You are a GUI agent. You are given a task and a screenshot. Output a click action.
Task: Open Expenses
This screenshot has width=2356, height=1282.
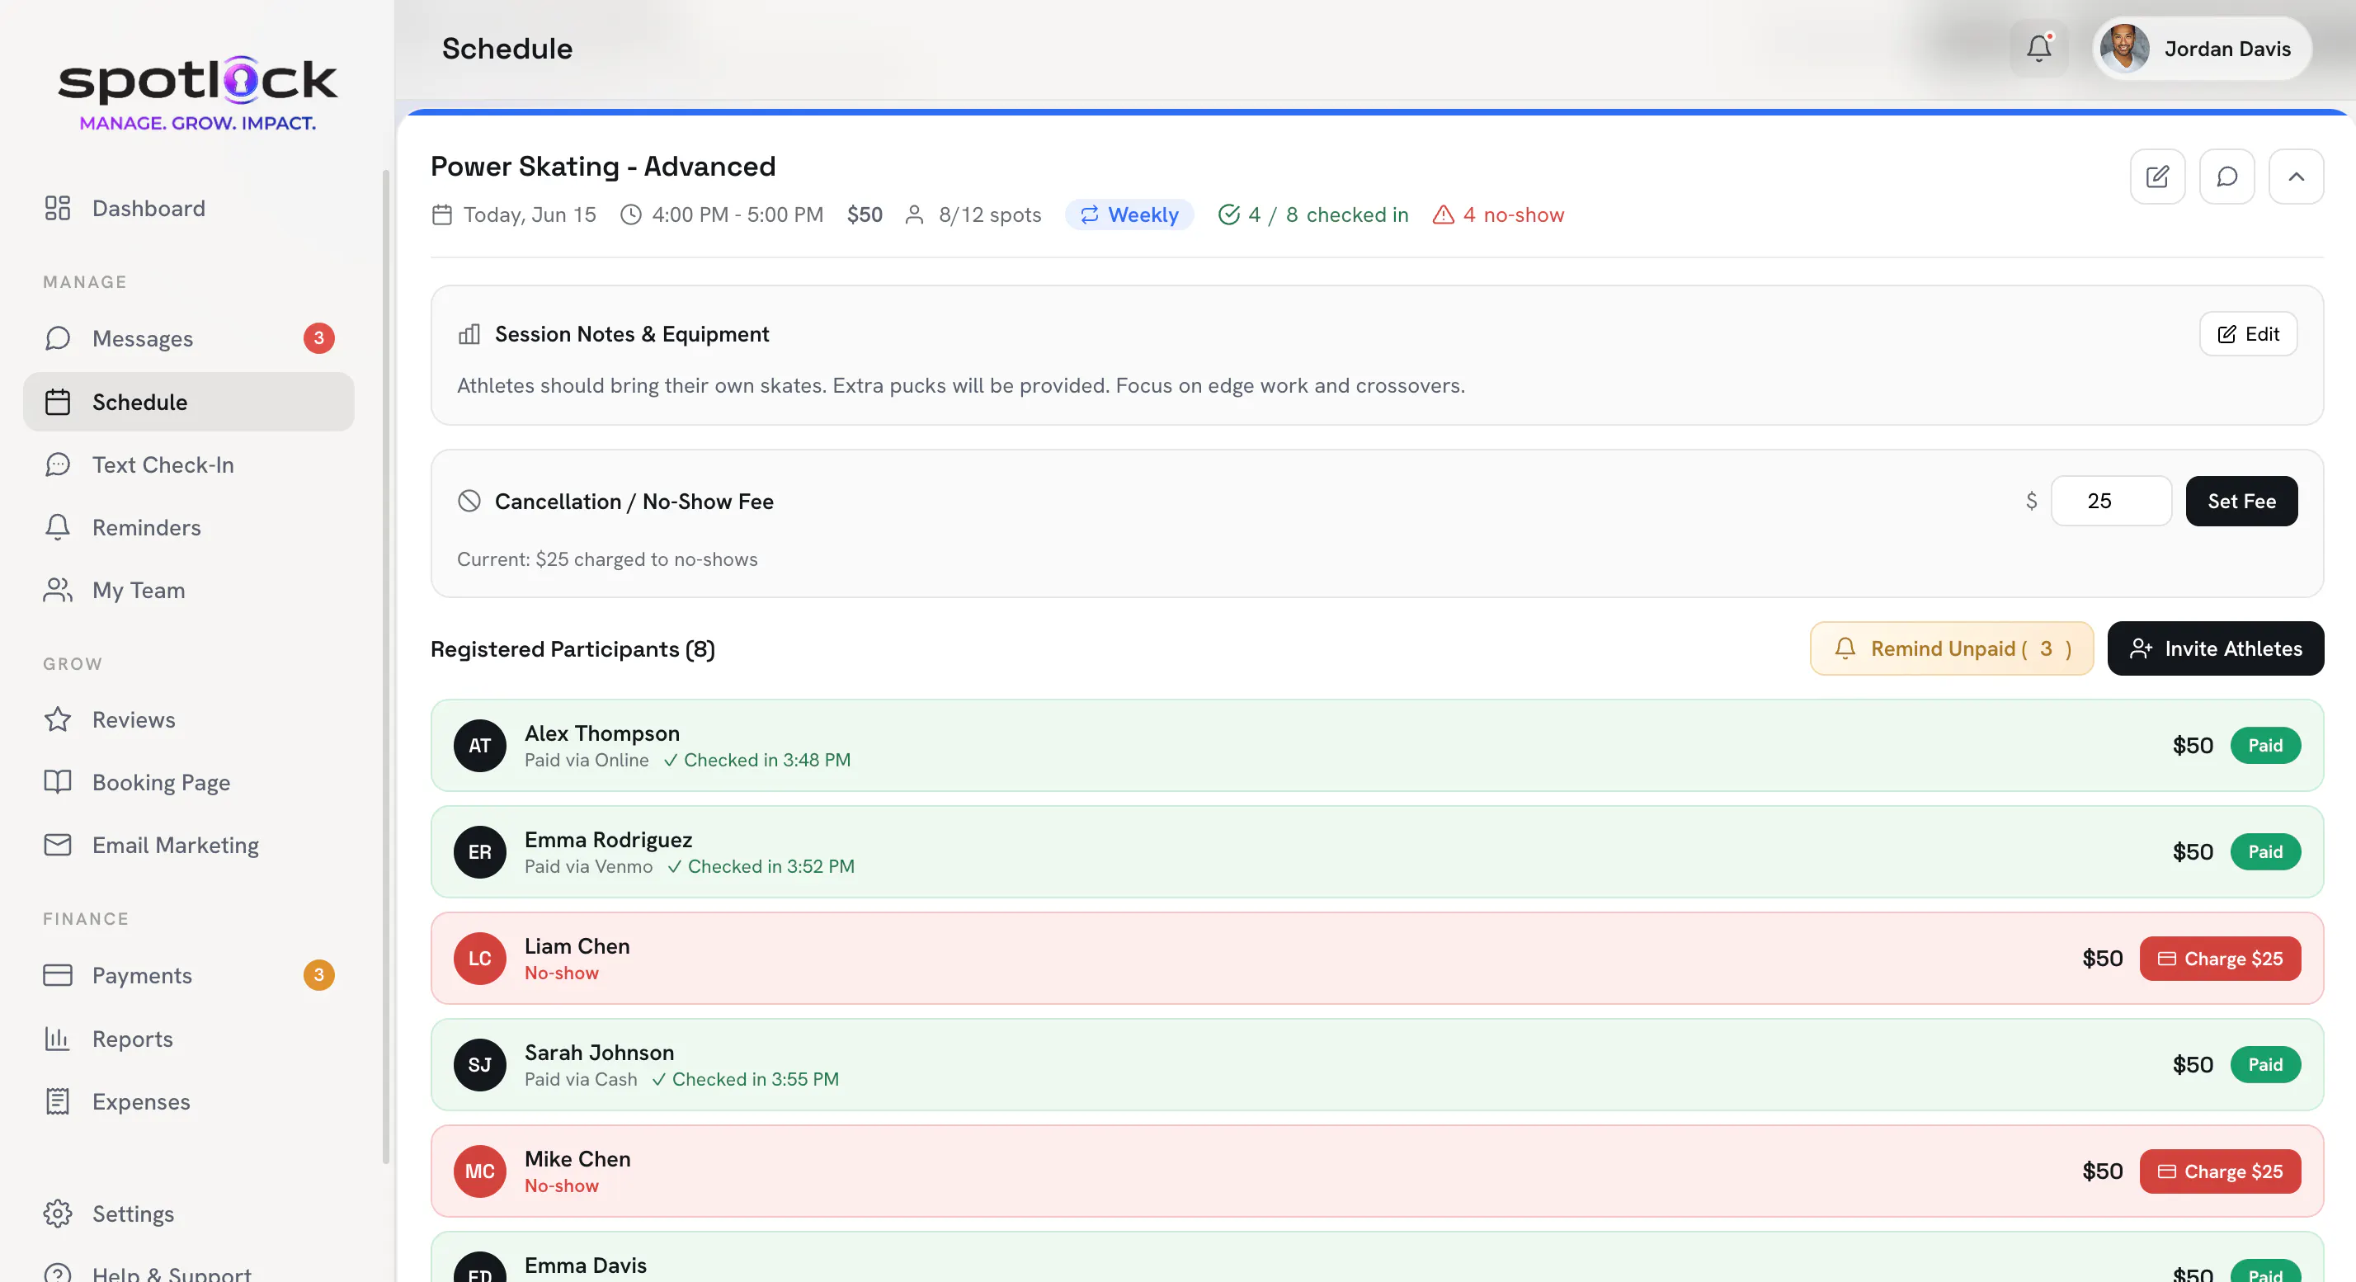(x=188, y=1102)
